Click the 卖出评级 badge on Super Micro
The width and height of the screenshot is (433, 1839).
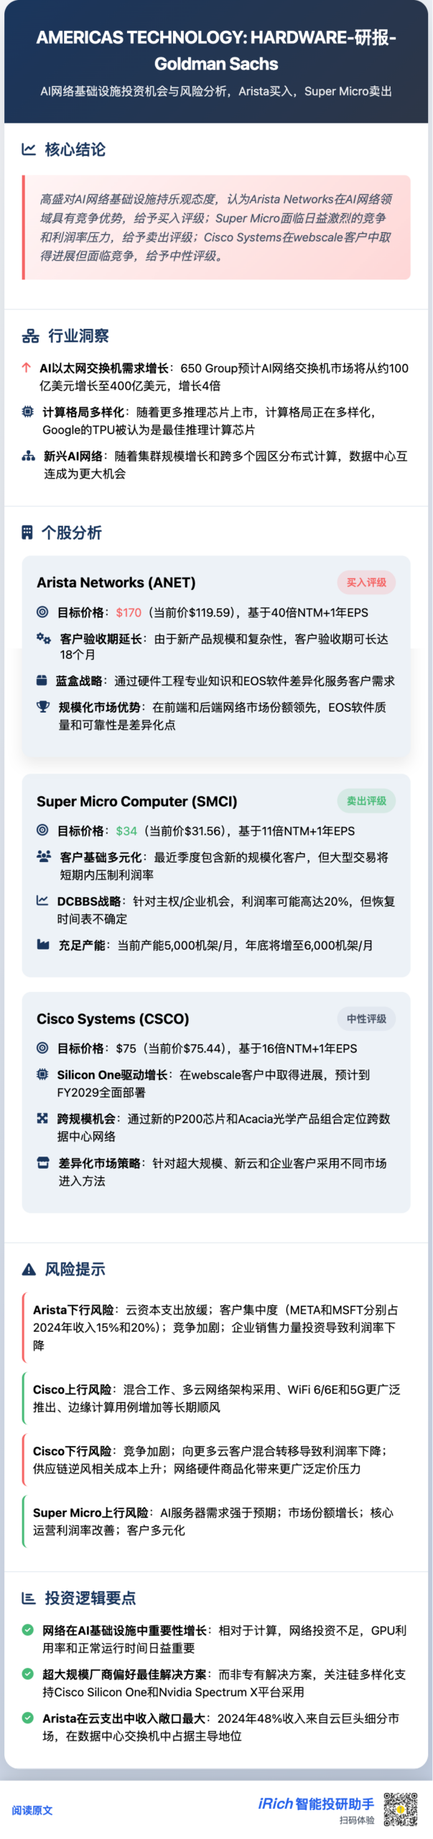(x=366, y=801)
